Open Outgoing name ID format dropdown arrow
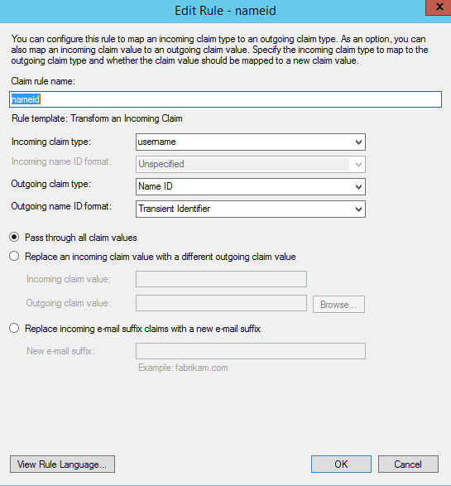The height and width of the screenshot is (486, 451). click(358, 209)
